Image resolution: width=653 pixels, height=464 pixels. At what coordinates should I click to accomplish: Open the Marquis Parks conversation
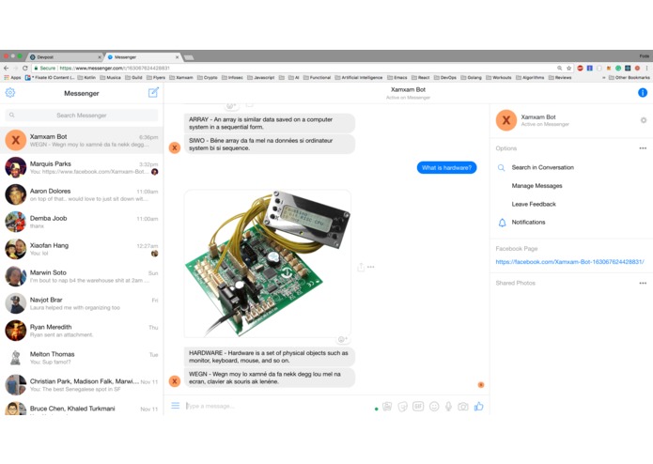(81, 167)
